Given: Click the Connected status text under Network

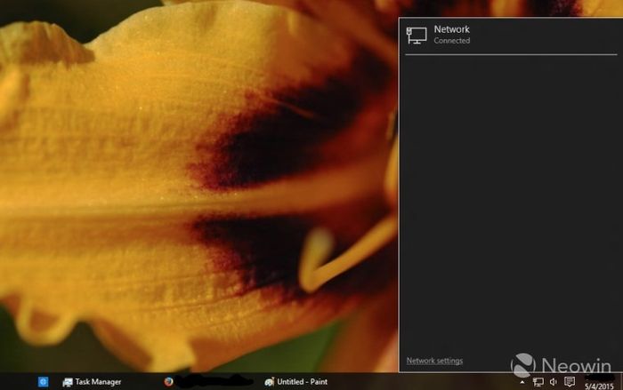Looking at the screenshot, I should coord(452,41).
